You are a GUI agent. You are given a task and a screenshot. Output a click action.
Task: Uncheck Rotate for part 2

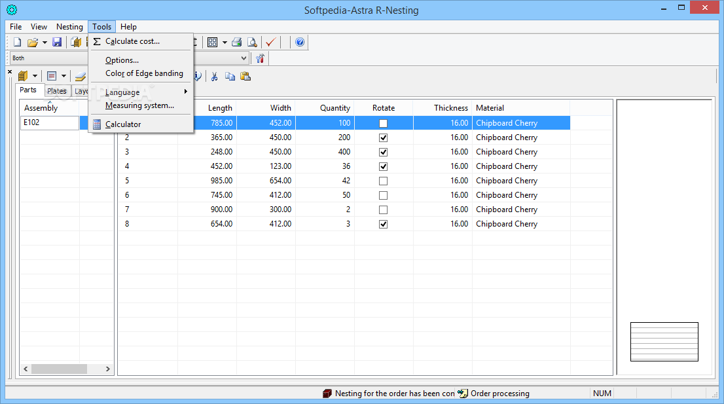[x=383, y=138]
